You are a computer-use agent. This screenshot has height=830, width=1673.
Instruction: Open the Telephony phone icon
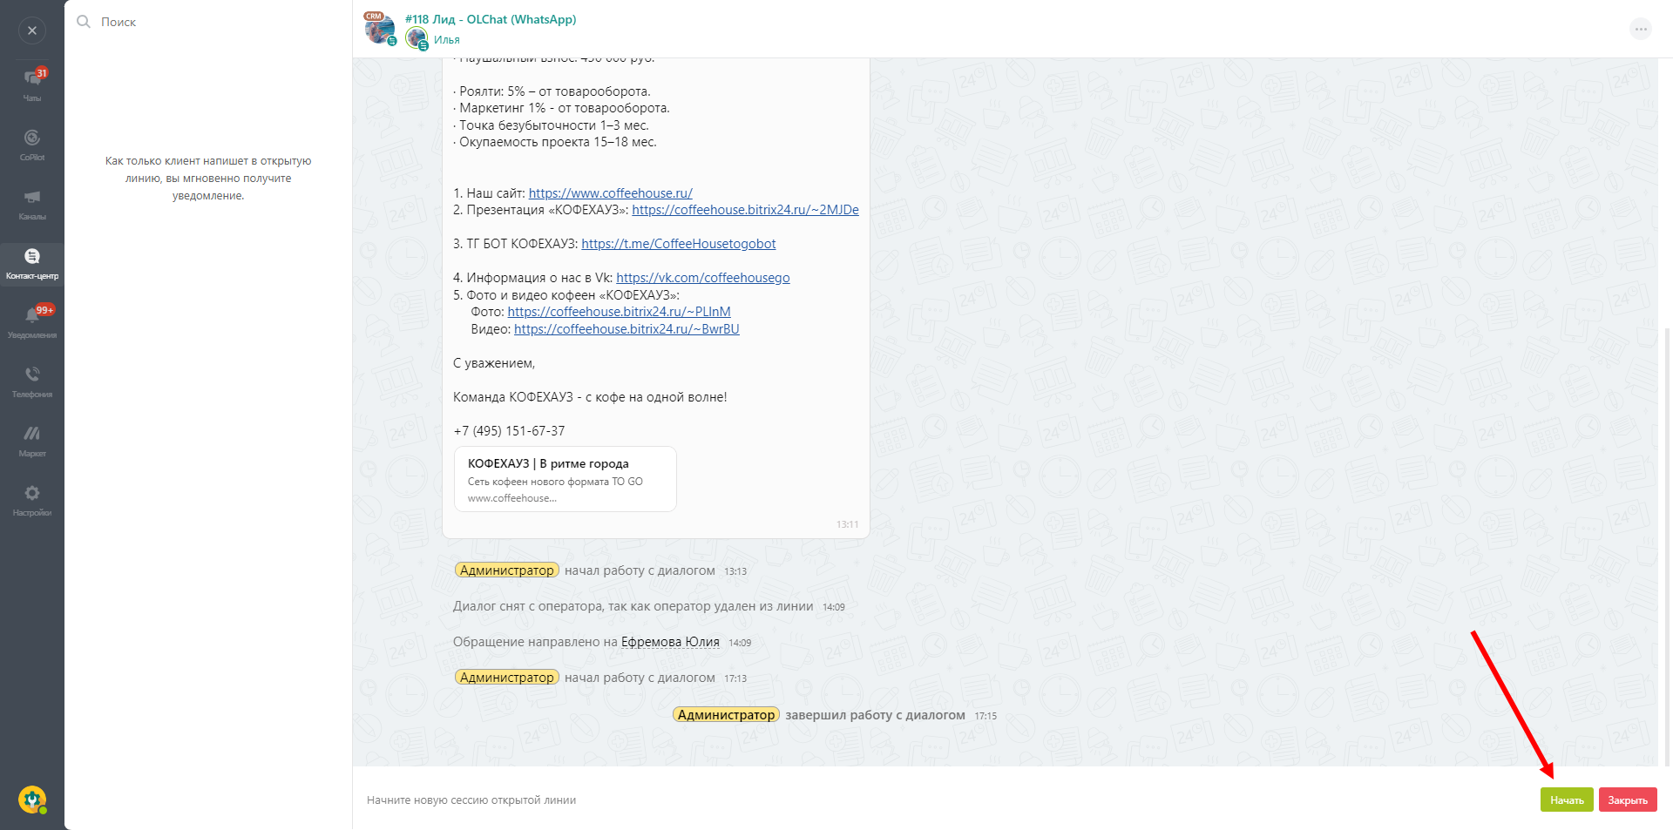coord(32,380)
